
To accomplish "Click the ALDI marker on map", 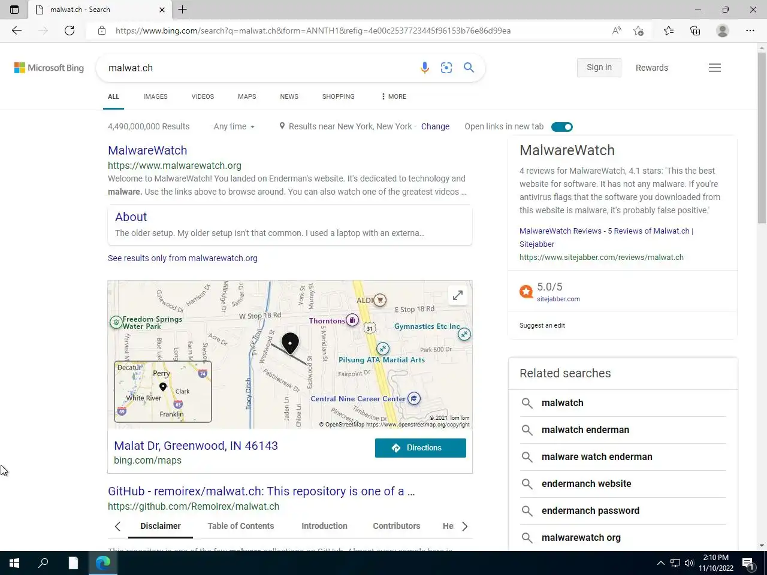I will pos(380,300).
